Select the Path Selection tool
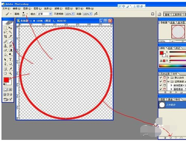The height and width of the screenshot is (141, 186). point(5,60)
